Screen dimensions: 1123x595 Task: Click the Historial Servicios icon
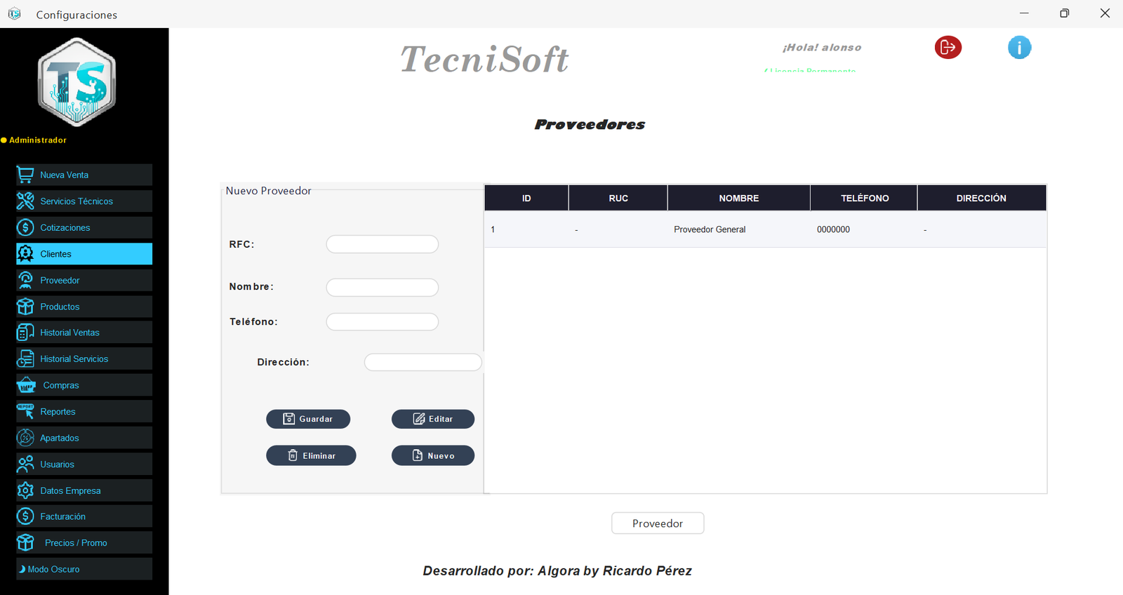pos(25,359)
